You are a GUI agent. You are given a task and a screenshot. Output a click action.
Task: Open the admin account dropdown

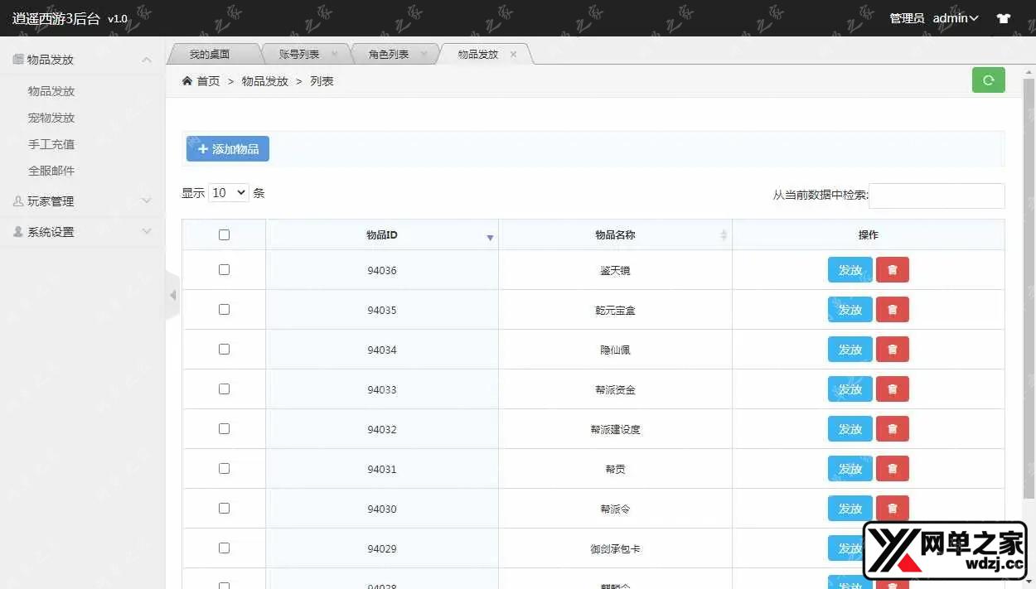pos(956,18)
